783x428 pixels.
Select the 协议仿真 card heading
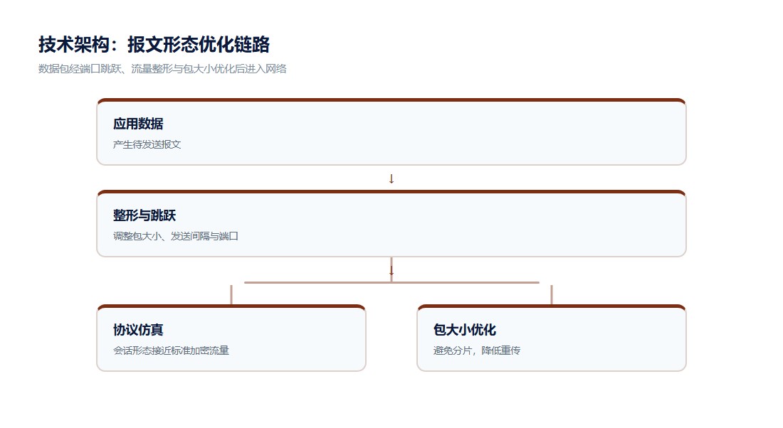coord(138,330)
